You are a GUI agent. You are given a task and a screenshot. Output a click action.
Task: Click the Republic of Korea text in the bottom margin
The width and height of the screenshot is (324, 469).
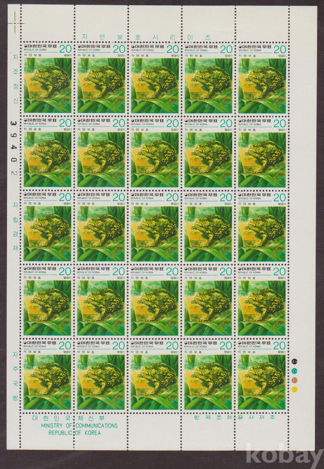click(x=74, y=433)
